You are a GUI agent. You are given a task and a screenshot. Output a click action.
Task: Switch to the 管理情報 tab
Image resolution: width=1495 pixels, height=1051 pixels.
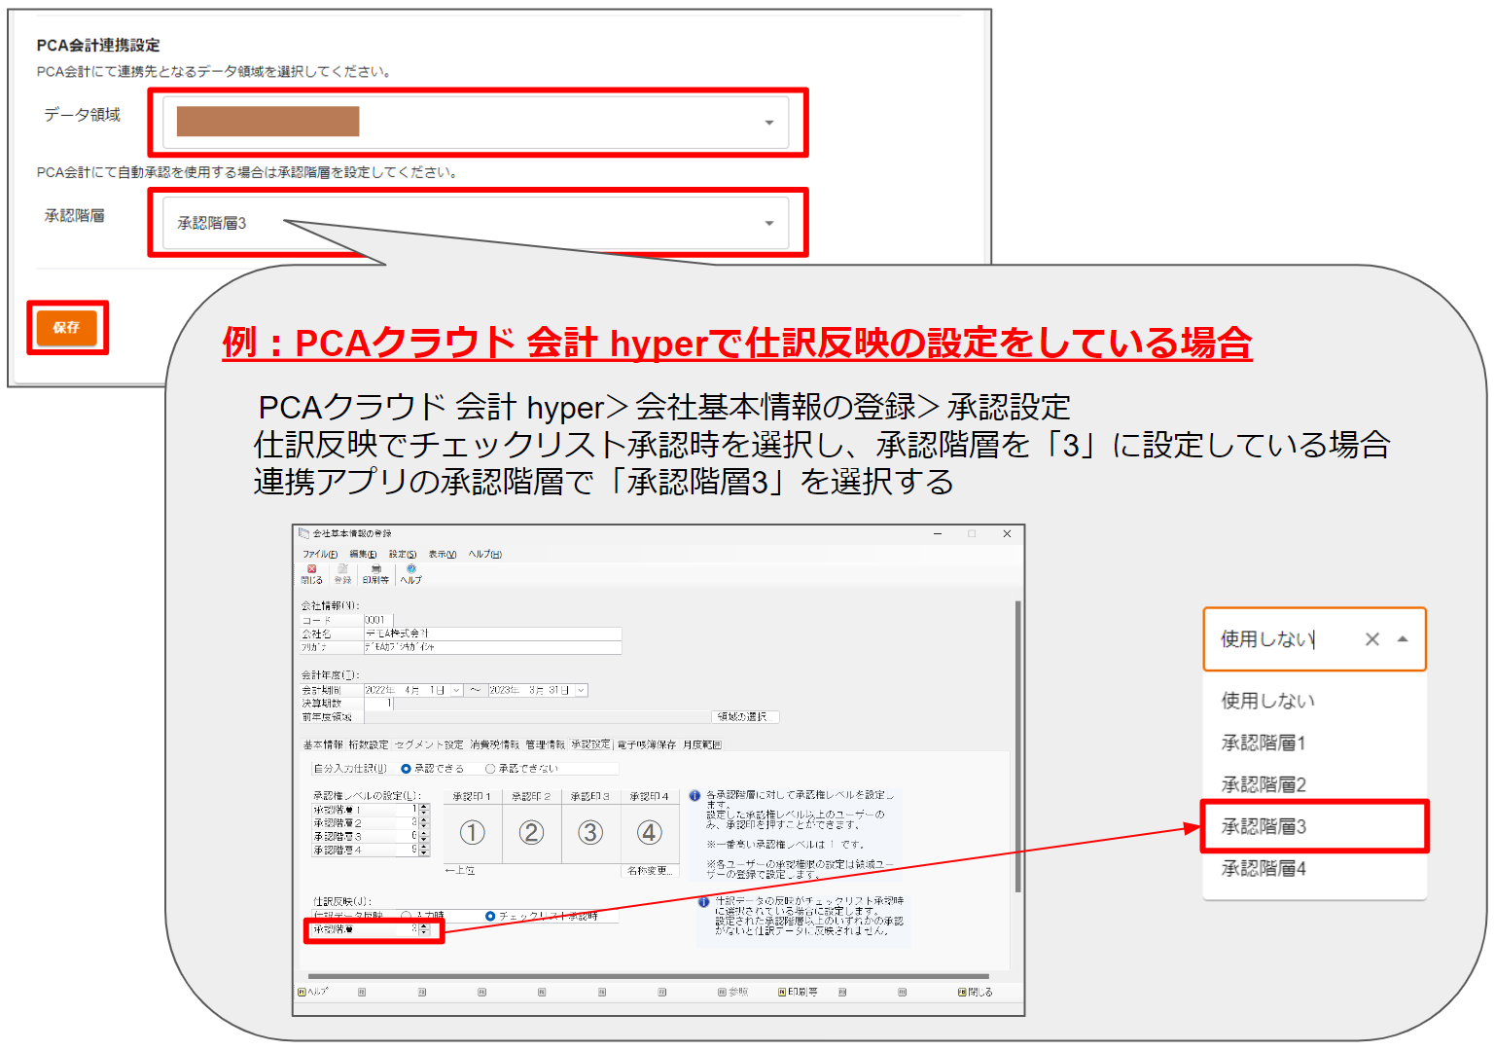(x=546, y=745)
